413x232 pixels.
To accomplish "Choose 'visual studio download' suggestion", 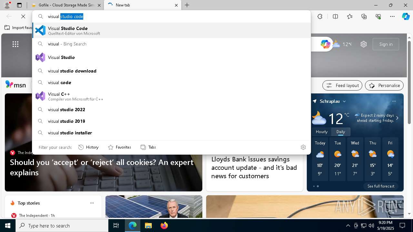I will tap(172, 71).
